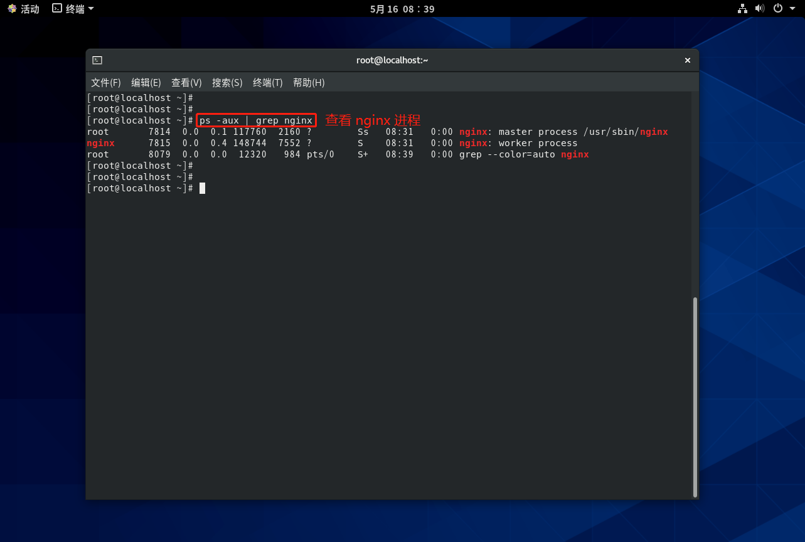The image size is (805, 542).
Task: Open the 终端(T) menu
Action: (x=267, y=83)
